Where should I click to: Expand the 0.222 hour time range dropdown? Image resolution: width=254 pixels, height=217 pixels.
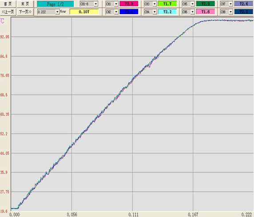tap(57, 12)
